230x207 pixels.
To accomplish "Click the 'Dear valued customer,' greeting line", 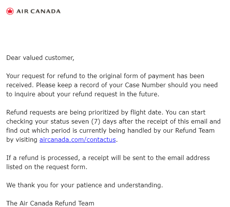I will tap(40, 58).
